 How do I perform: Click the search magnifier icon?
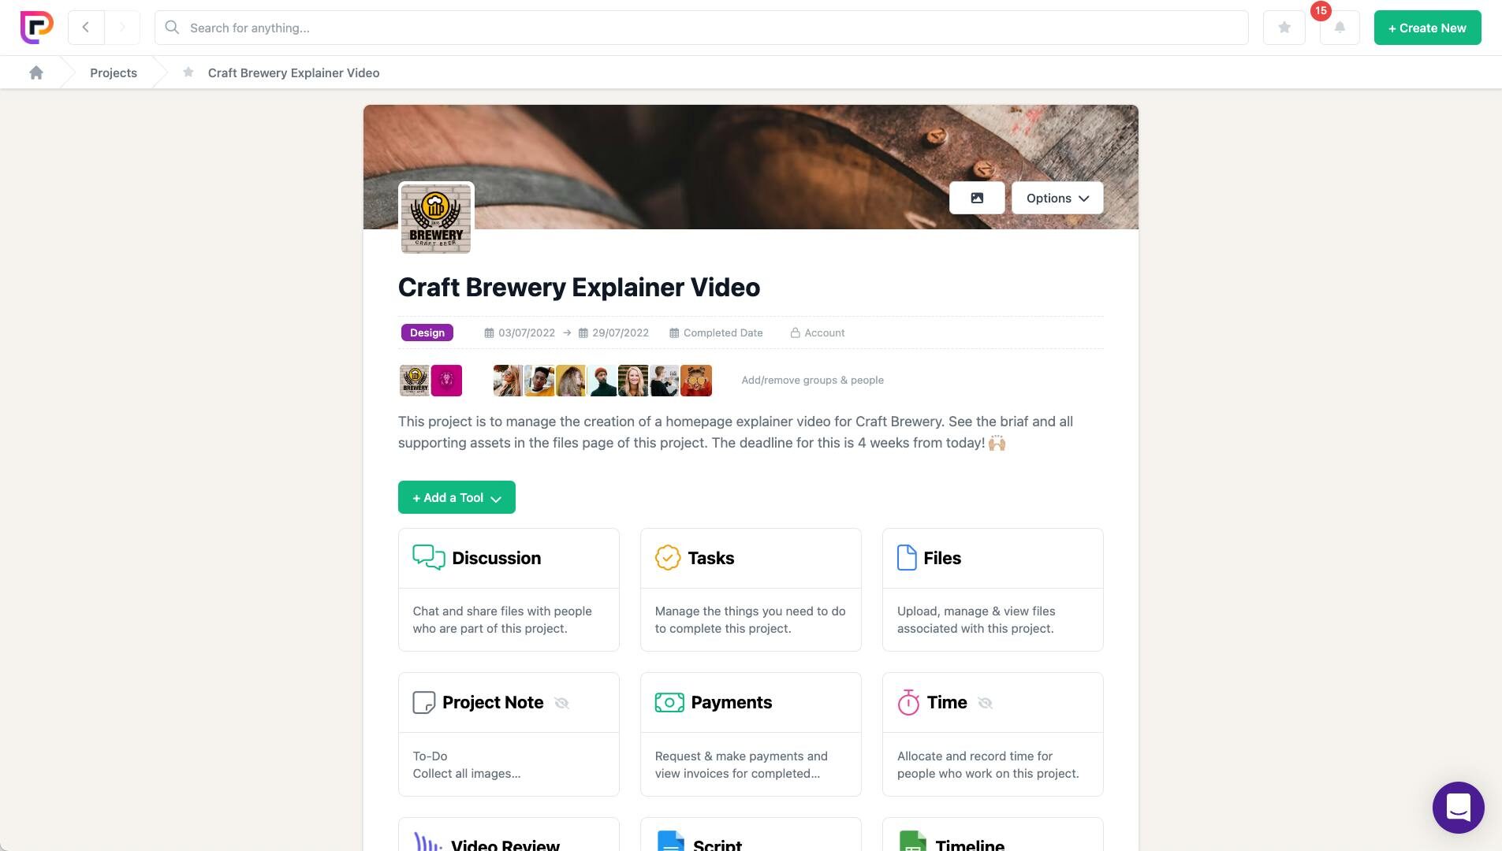[x=172, y=28]
